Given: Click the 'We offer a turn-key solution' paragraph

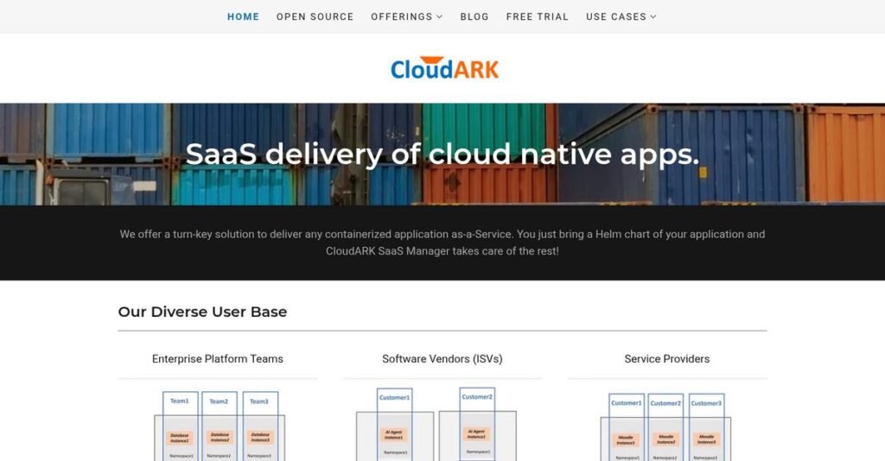Looking at the screenshot, I should (x=442, y=243).
